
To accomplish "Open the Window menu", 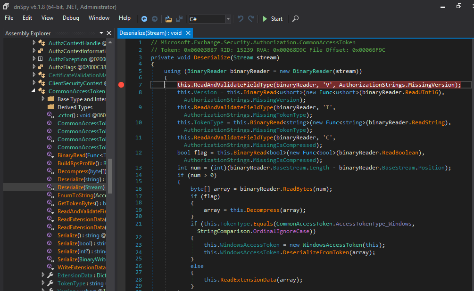I will pyautogui.click(x=99, y=18).
